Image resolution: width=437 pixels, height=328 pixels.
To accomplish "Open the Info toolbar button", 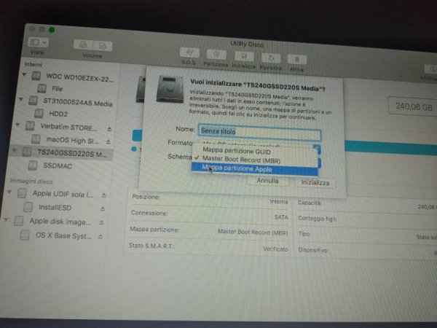I will pyautogui.click(x=431, y=69).
